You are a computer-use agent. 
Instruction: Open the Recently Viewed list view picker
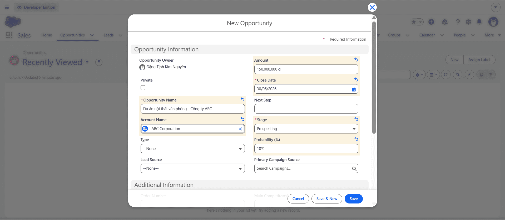point(87,62)
